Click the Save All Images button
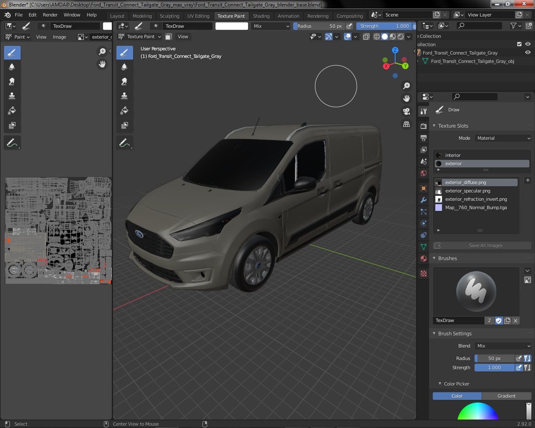 tap(482, 246)
